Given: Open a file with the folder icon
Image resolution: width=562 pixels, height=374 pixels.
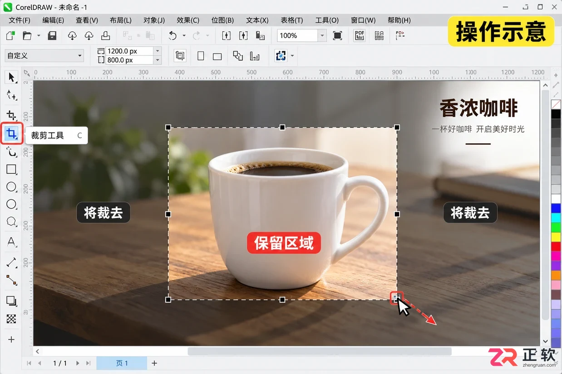Looking at the screenshot, I should click(x=27, y=35).
